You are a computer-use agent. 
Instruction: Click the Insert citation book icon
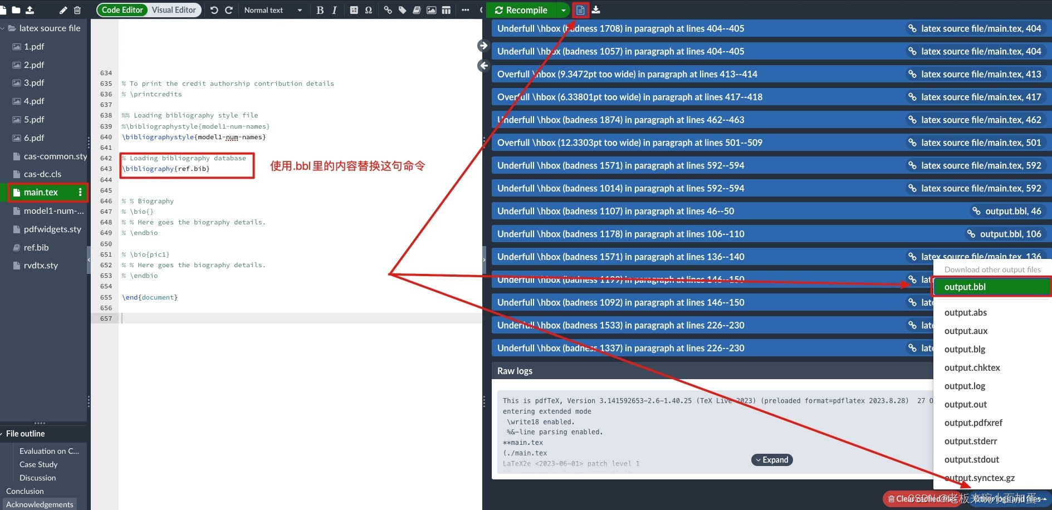click(x=417, y=10)
